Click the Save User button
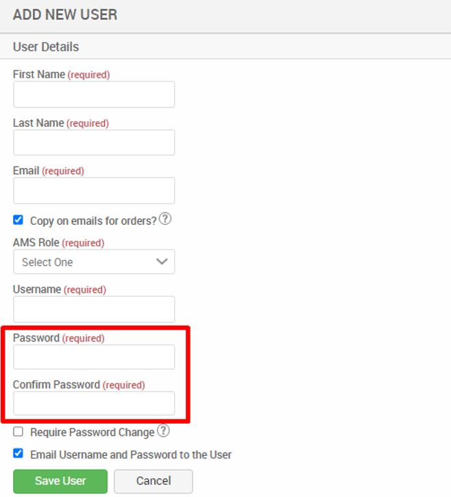The width and height of the screenshot is (451, 497). pos(60,481)
